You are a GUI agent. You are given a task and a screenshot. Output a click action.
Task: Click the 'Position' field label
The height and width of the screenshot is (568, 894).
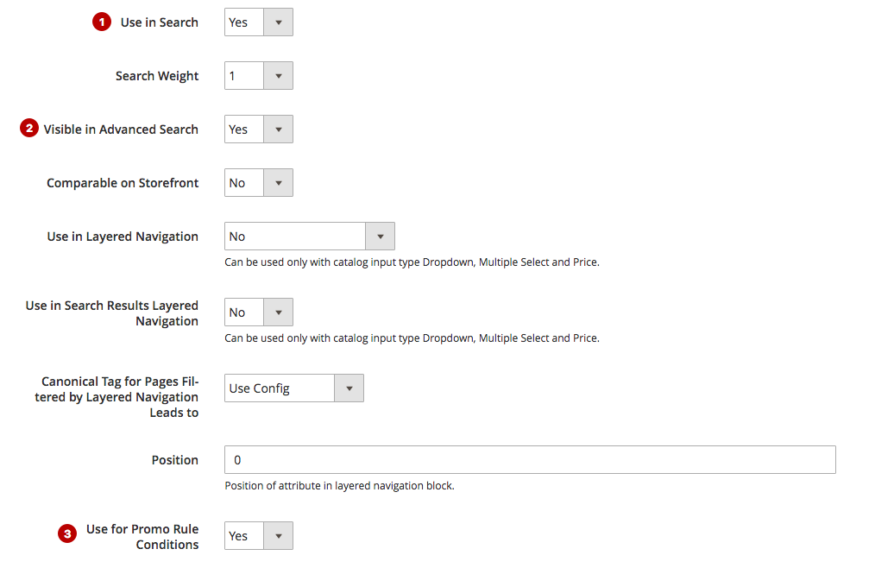tap(174, 460)
